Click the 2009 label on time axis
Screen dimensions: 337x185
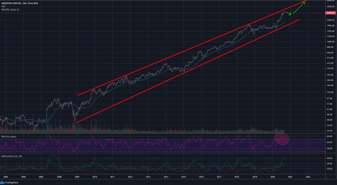[x=77, y=176]
